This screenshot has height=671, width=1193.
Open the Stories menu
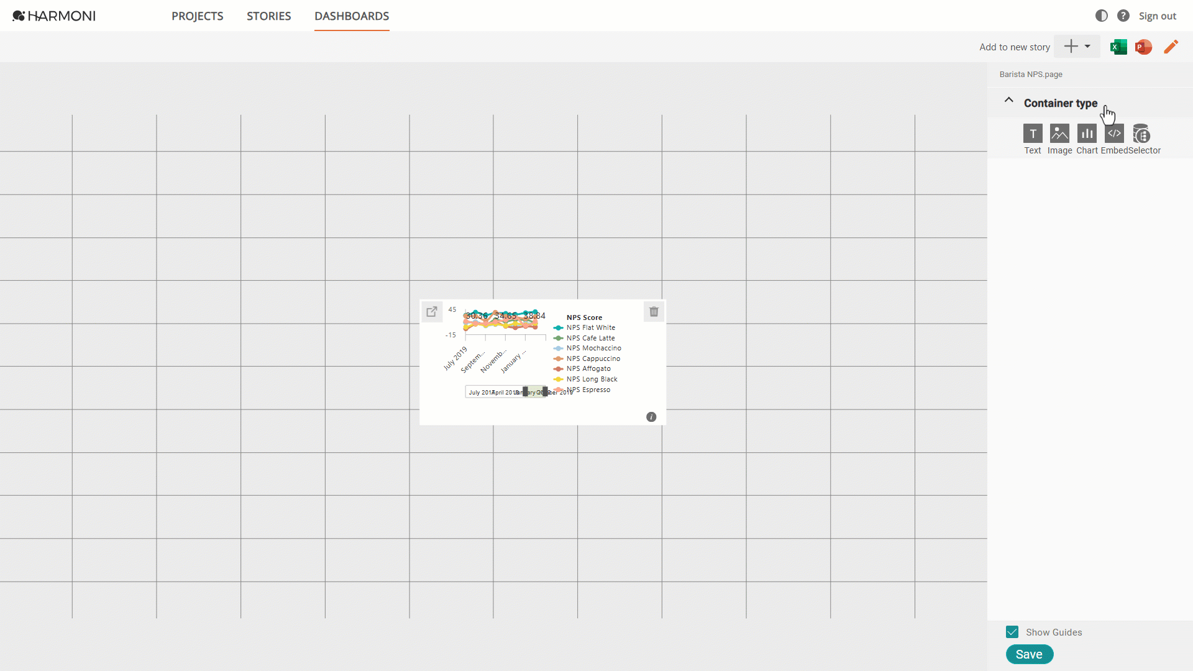[268, 16]
